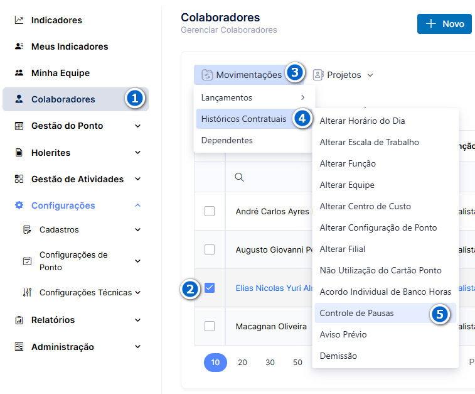Tick the checkbox for André Carlos Ayres

[x=210, y=211]
